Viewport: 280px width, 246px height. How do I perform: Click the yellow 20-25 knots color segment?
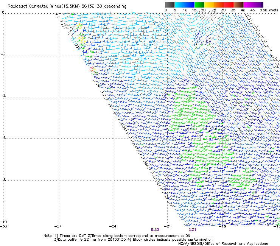(209, 5)
